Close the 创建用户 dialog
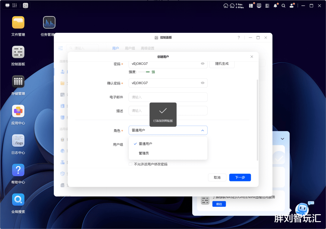 [252, 57]
